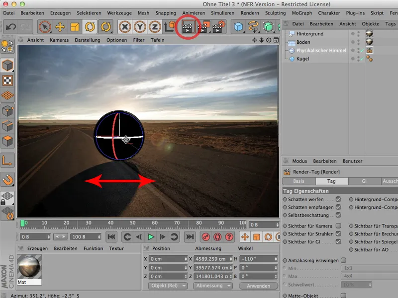Click locked workplane icon
This screenshot has height=298, width=398.
tap(7, 198)
